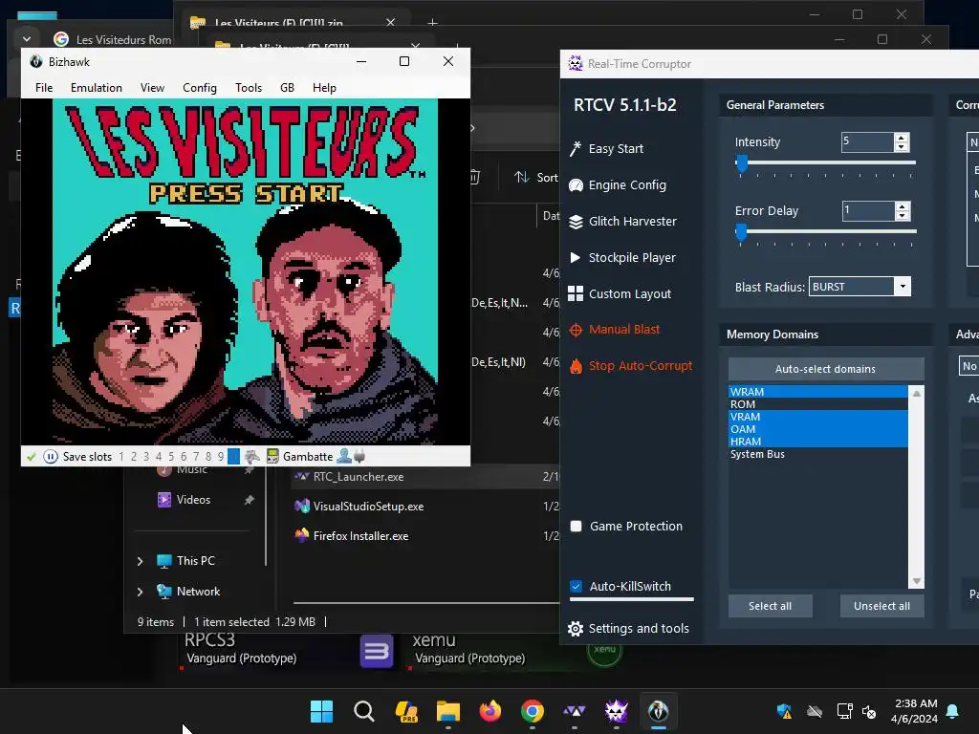Open the Emulation menu in Bizhawk

[97, 87]
